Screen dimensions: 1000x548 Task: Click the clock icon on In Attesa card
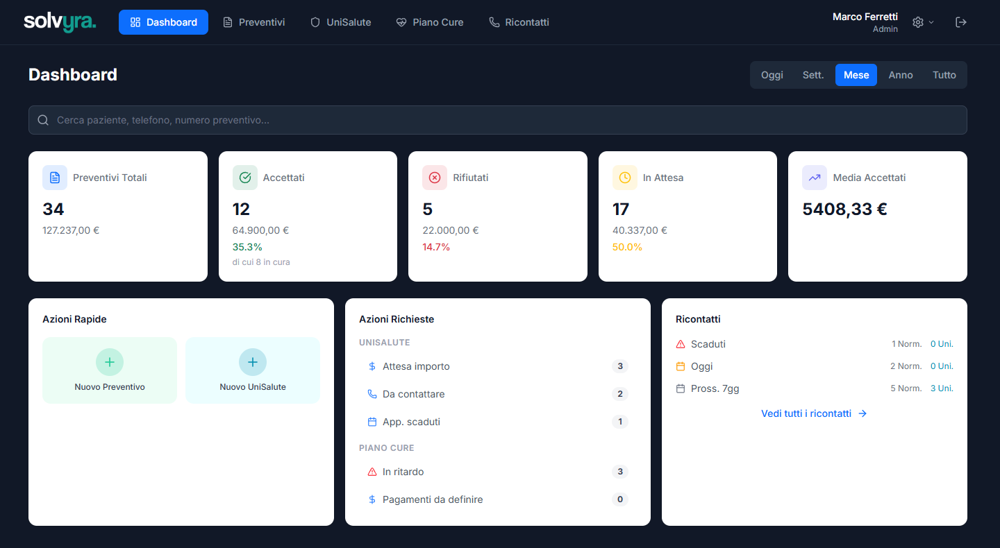[624, 178]
